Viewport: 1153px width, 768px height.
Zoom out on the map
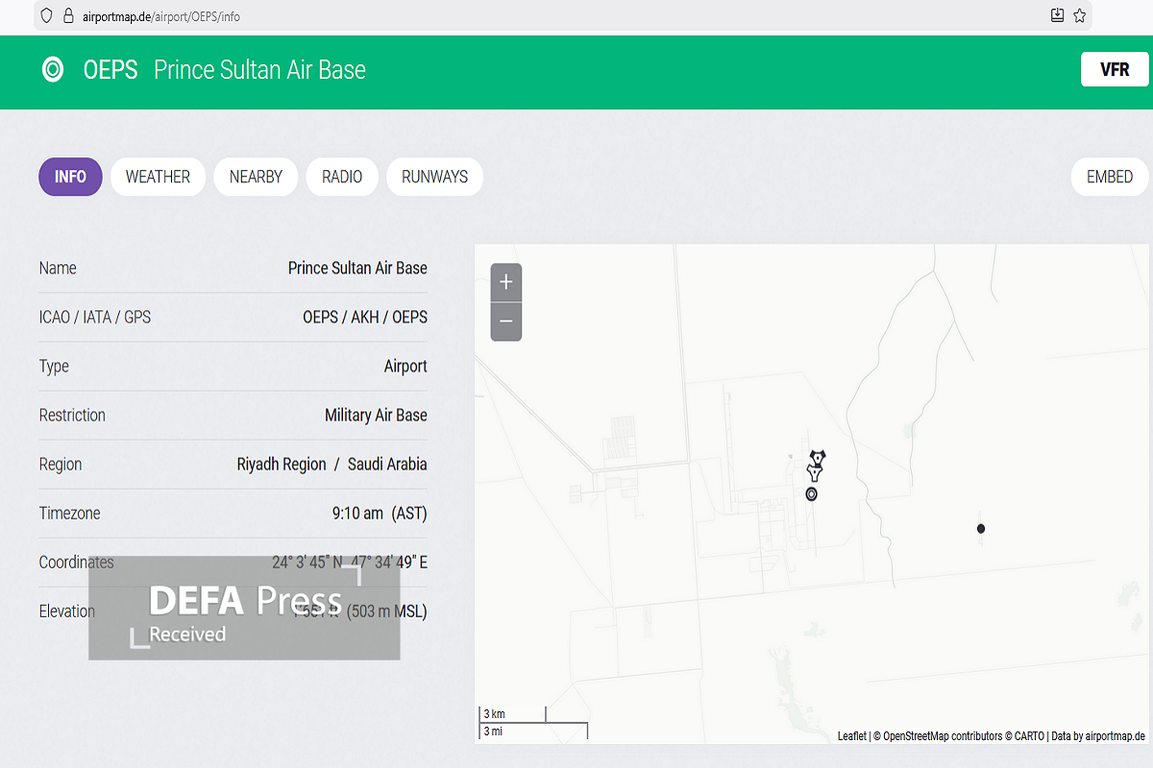[506, 322]
